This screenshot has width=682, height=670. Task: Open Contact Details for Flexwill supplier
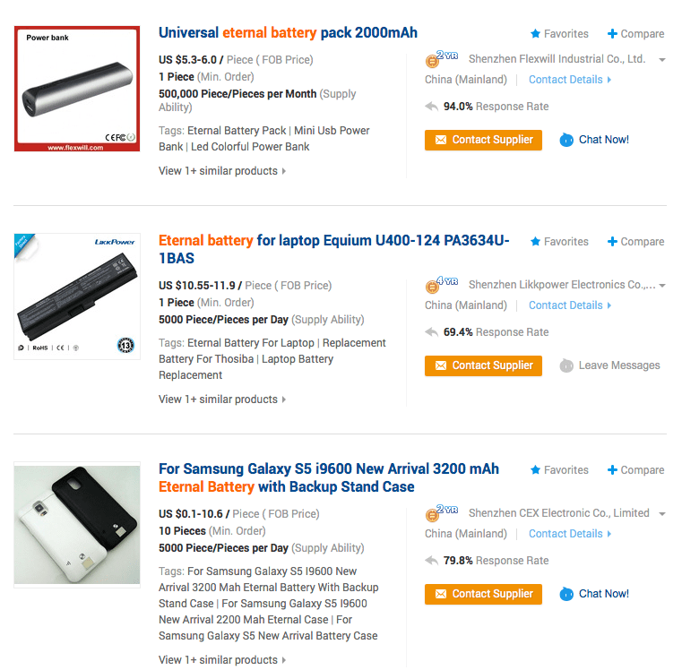570,80
